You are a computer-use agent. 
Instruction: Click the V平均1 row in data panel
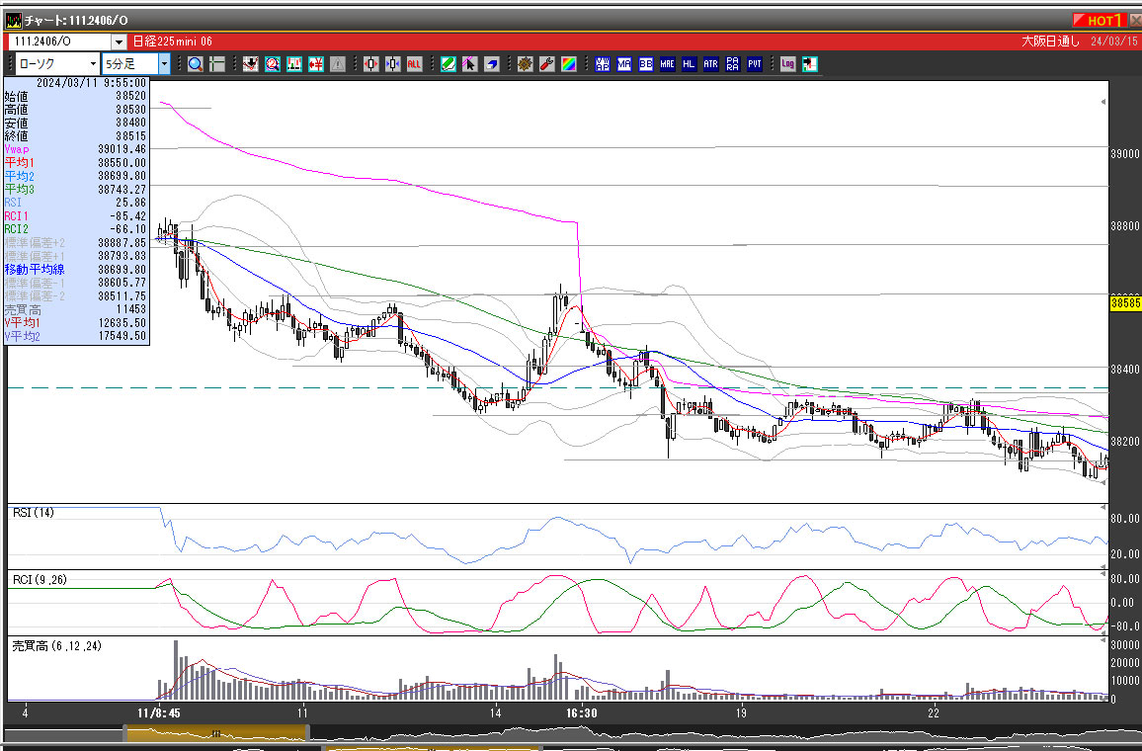76,323
